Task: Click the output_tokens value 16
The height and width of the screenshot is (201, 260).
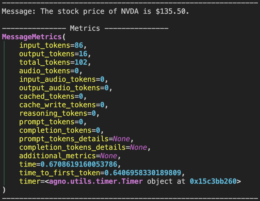Action: click(83, 54)
